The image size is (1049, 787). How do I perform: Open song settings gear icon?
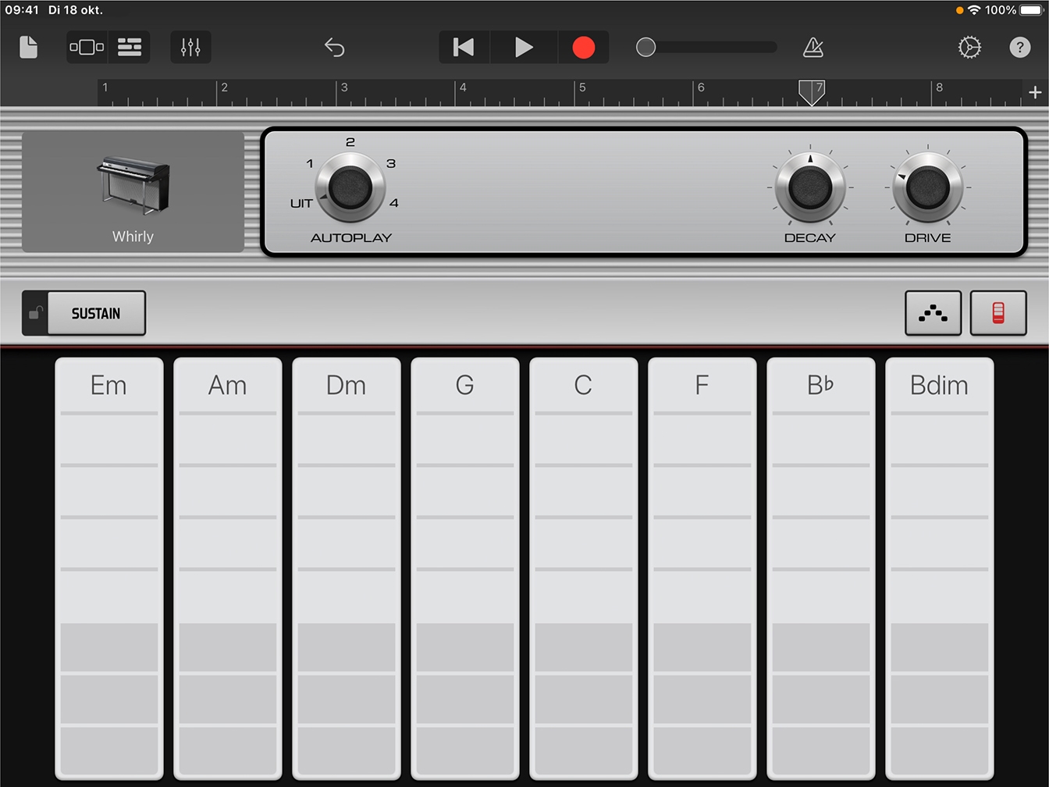tap(969, 48)
